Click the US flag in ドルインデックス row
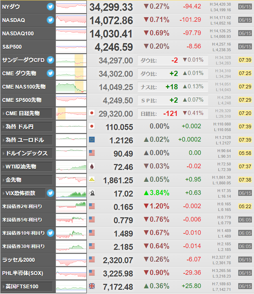The width and height of the screenshot is (254, 294). (92, 153)
